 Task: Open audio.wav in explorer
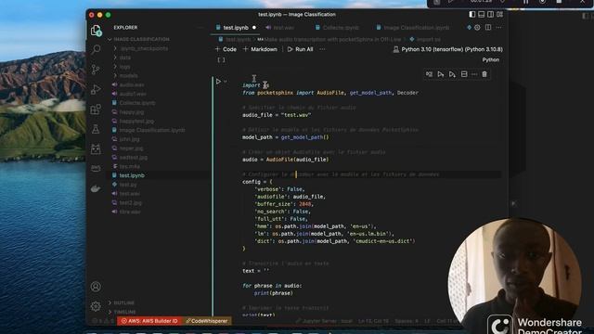click(128, 84)
